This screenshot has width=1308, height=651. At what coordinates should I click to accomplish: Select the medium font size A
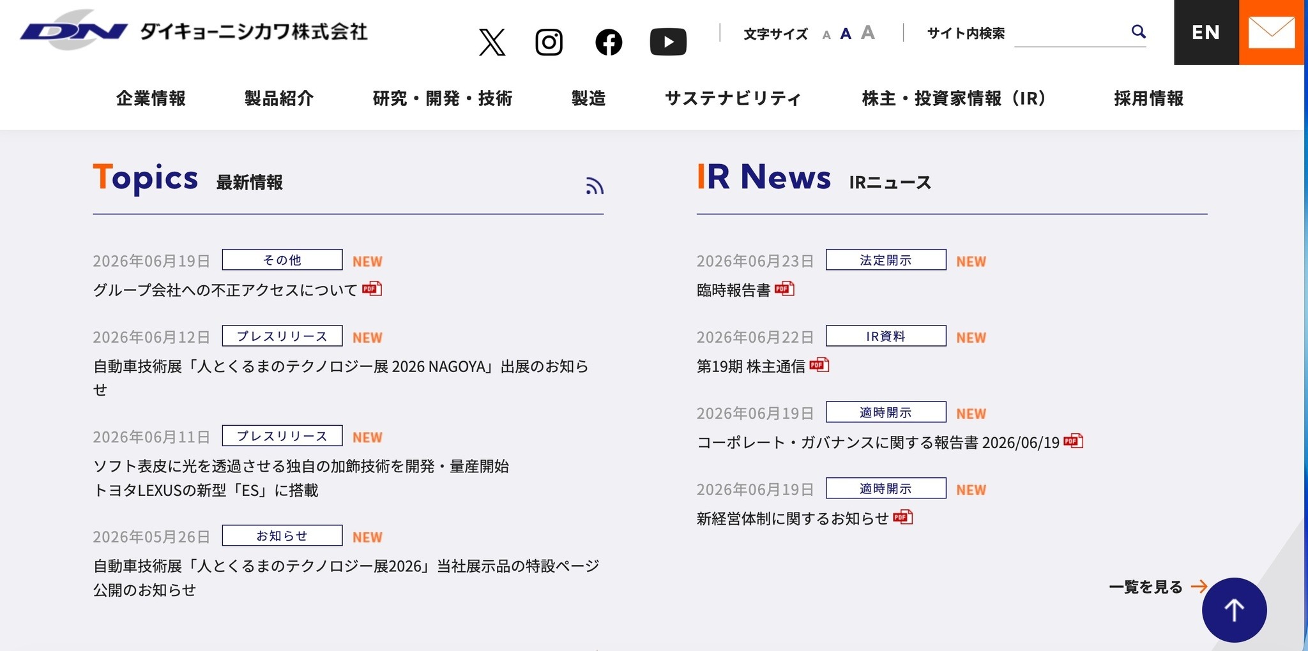point(846,34)
